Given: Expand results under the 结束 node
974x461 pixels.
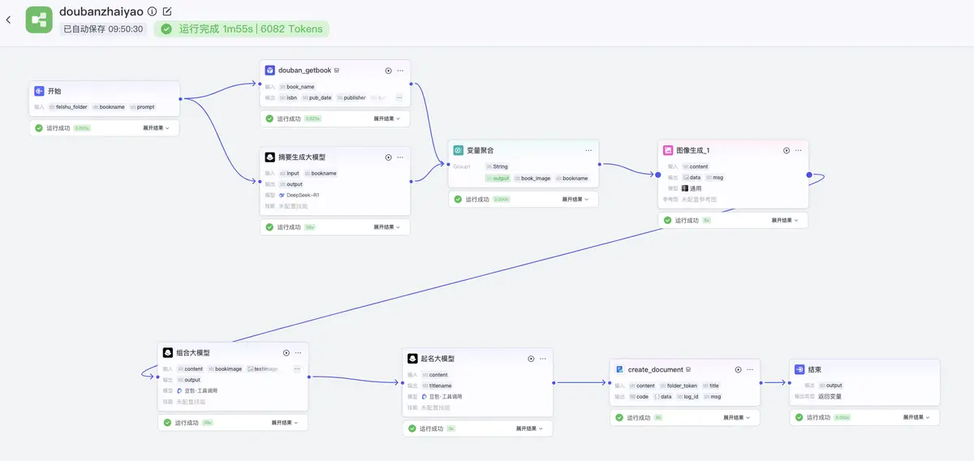Looking at the screenshot, I should [916, 417].
